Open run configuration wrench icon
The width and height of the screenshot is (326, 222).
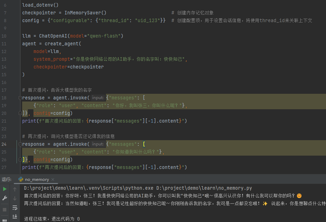click(x=5, y=198)
